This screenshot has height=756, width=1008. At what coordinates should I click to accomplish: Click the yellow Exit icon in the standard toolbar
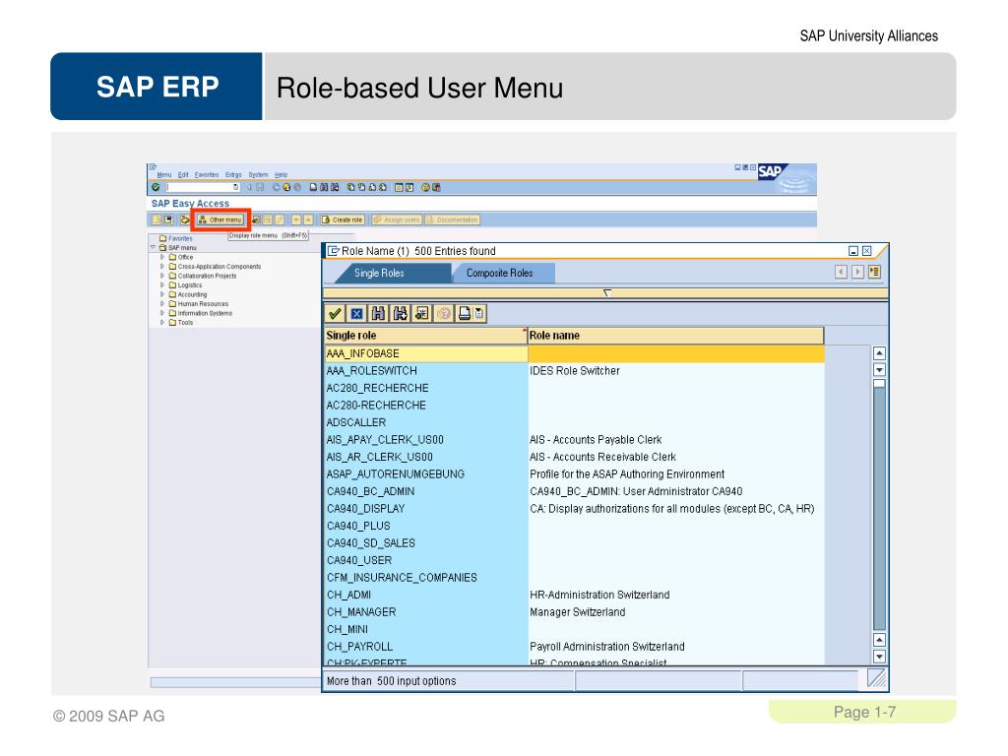[x=286, y=187]
